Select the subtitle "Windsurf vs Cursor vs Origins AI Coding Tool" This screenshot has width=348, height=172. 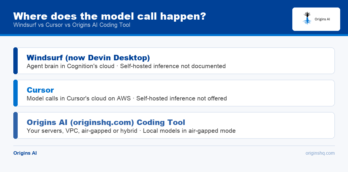pos(72,25)
